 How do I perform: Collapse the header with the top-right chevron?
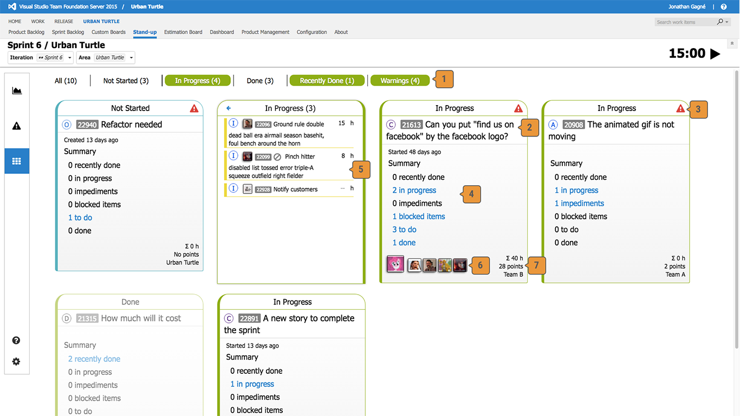[732, 43]
